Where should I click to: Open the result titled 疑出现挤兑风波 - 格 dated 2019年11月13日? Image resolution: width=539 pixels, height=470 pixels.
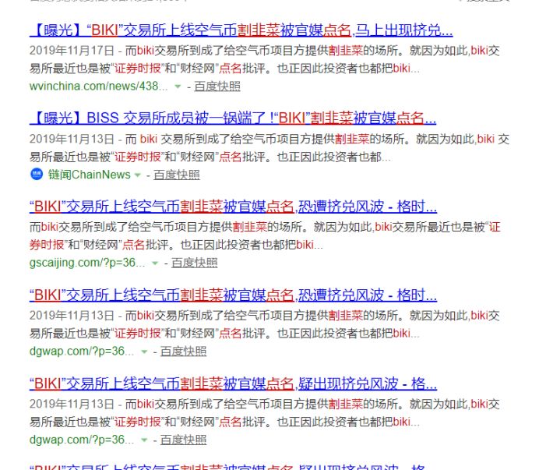(233, 383)
